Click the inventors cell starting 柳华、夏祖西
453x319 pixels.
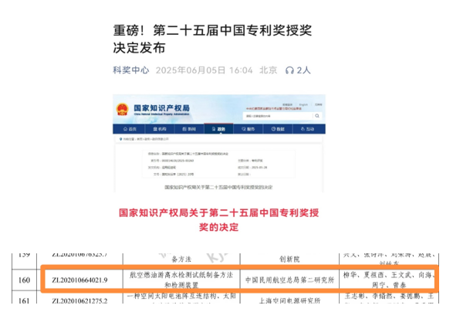point(388,280)
